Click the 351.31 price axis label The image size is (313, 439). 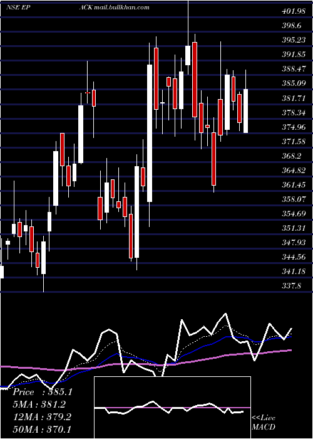click(x=292, y=228)
